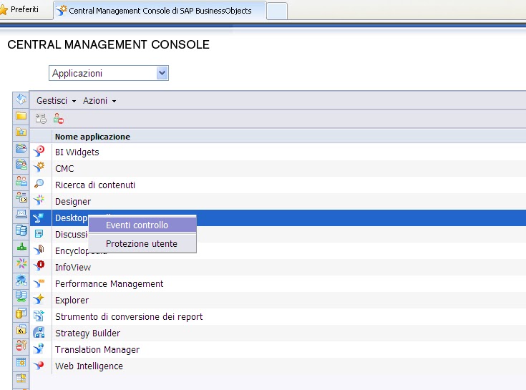Open the table with flag sidebar icon
Image resolution: width=526 pixels, height=390 pixels.
pos(21,379)
